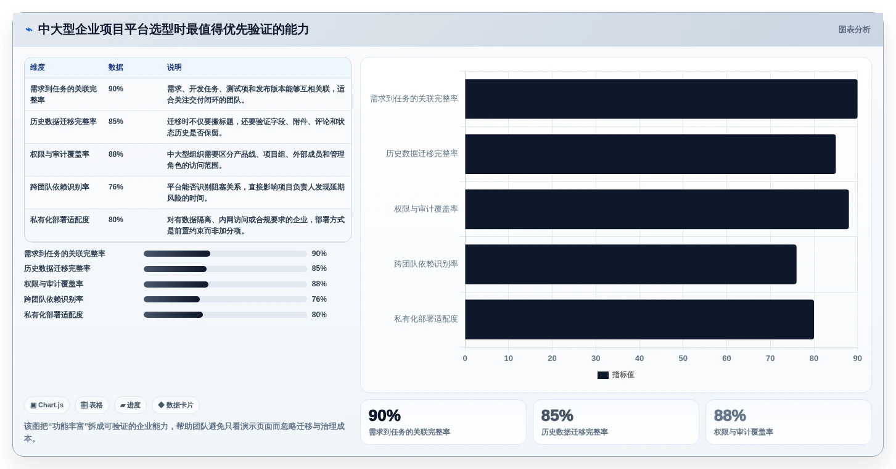Click the 需求到任务的关联完整率 progress bar

[x=225, y=254]
